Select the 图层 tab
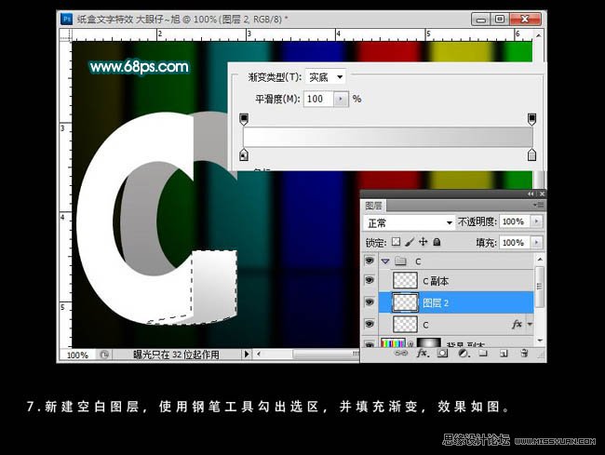This screenshot has height=455, width=605. [373, 206]
